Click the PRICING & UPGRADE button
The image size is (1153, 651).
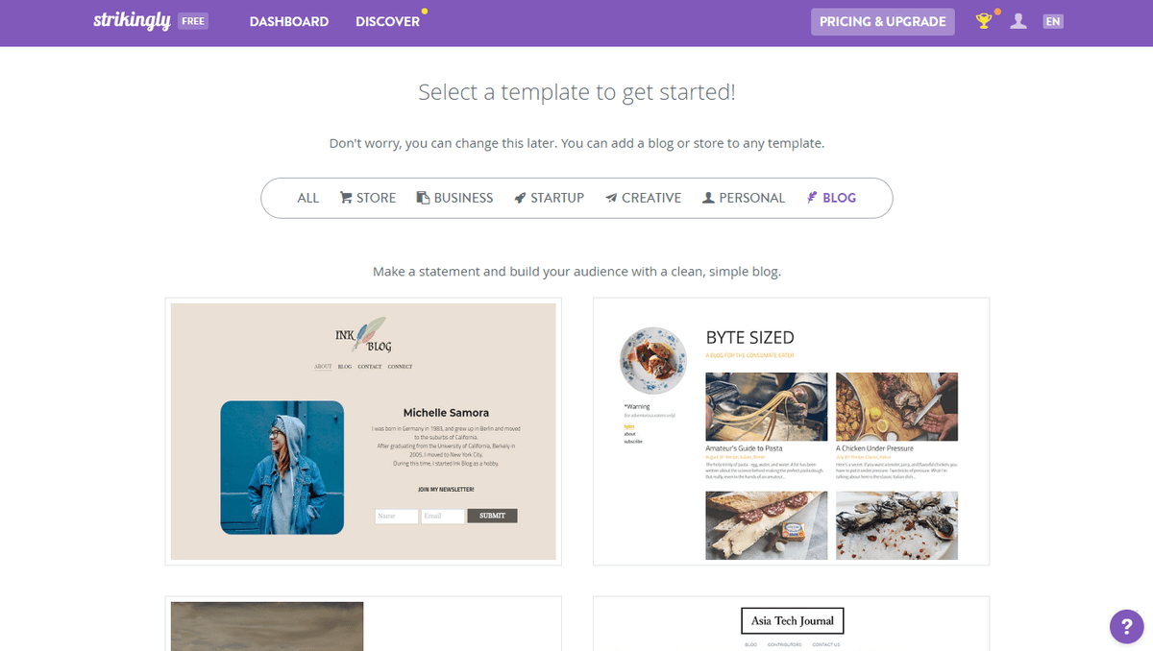click(883, 21)
